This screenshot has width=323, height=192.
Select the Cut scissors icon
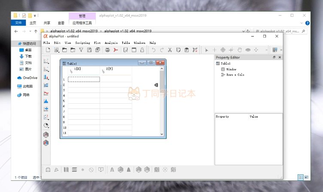point(170,50)
